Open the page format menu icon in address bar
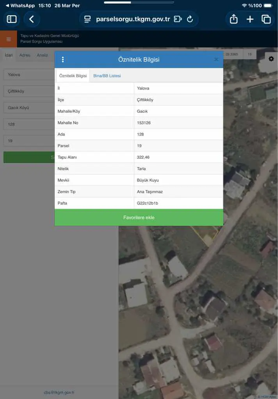 (87, 19)
